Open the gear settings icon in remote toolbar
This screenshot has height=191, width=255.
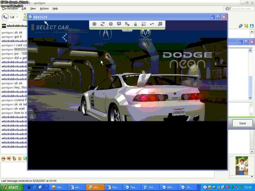[x=111, y=24]
